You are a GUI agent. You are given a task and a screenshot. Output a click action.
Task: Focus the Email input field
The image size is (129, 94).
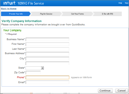47,82
